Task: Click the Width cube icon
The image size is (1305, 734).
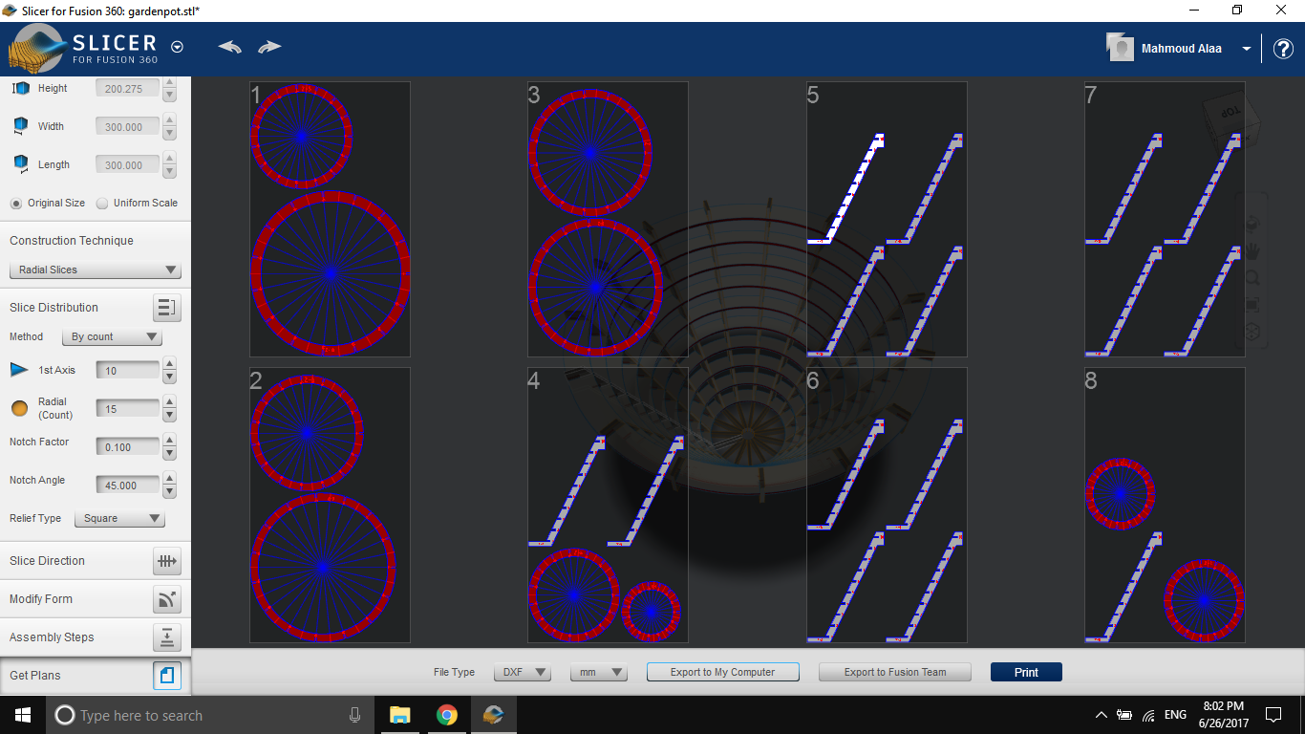Action: coord(20,126)
